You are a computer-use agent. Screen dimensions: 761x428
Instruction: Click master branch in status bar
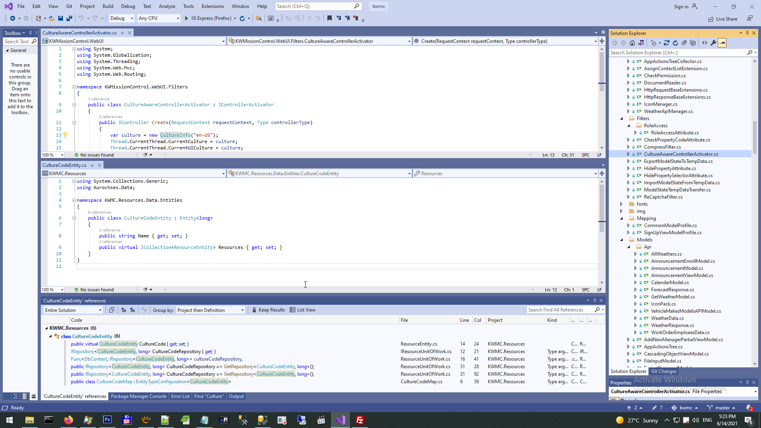tap(722, 408)
